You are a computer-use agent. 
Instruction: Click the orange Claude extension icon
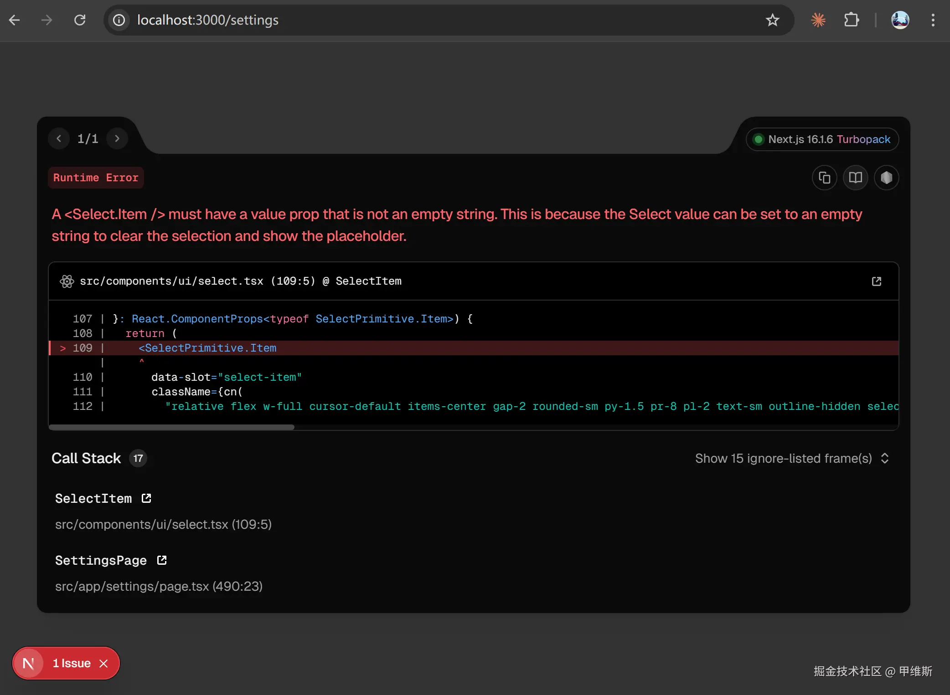tap(818, 20)
